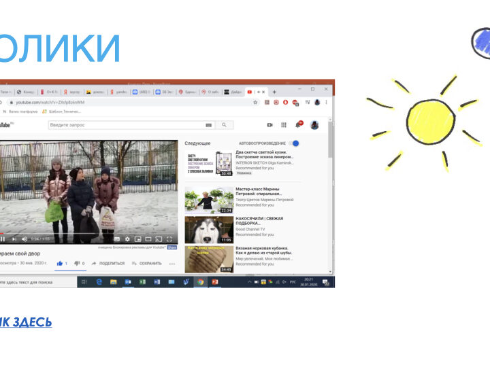Bookmark this page with star icon

pos(256,103)
